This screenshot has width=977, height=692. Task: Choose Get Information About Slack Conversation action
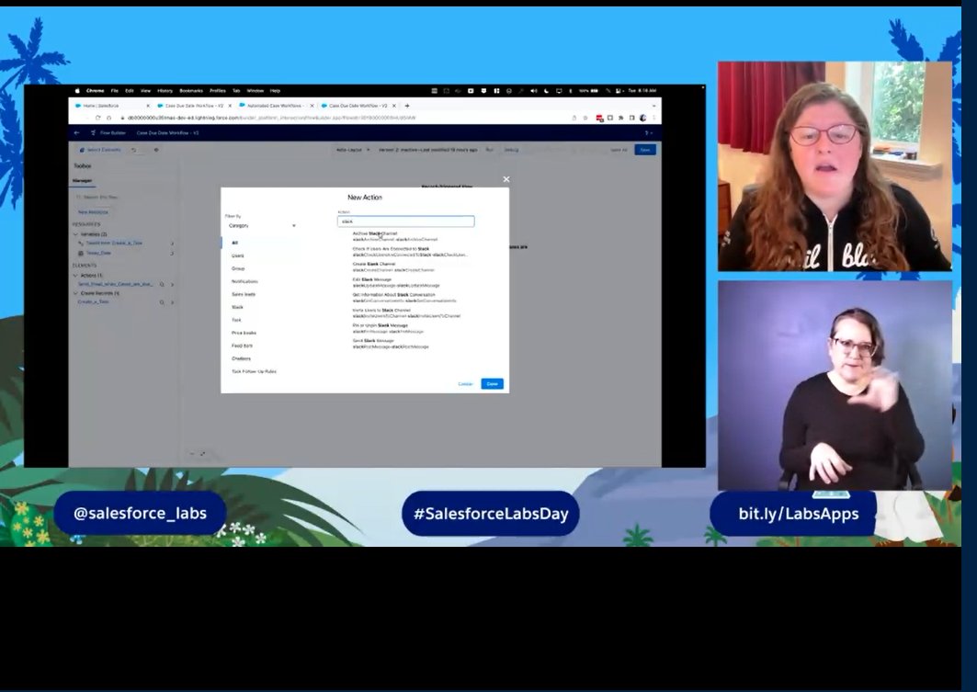coord(404,298)
